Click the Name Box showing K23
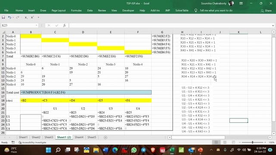The width and height of the screenshot is (276, 155). 18,25
